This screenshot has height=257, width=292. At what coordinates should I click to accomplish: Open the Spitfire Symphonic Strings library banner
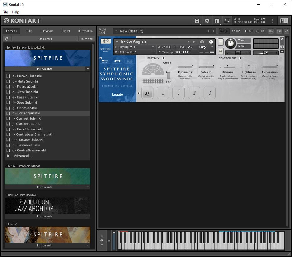pos(47,176)
